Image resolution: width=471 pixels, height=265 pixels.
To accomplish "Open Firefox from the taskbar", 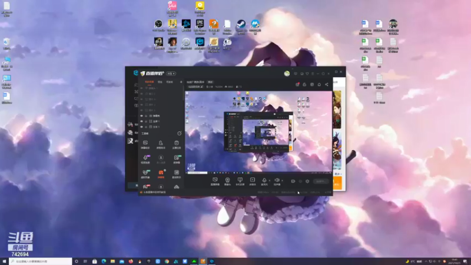I will pos(131,261).
